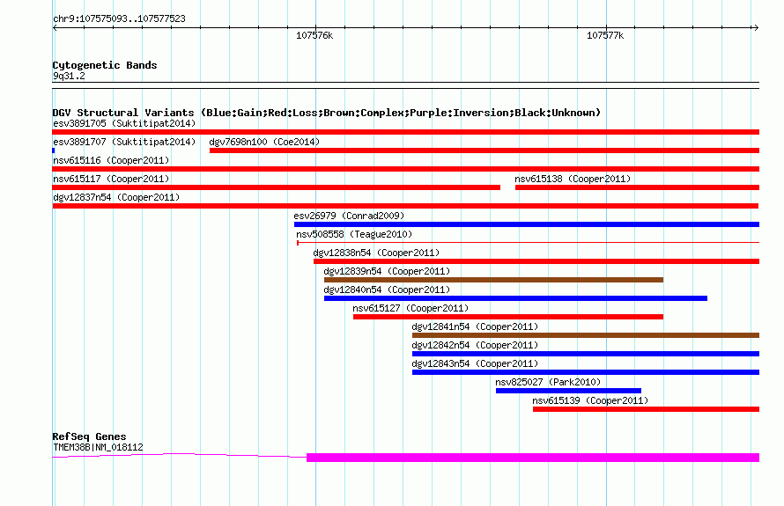The height and width of the screenshot is (506, 784).
Task: Select the dgv12842n54 blue gain bar
Action: 586,354
